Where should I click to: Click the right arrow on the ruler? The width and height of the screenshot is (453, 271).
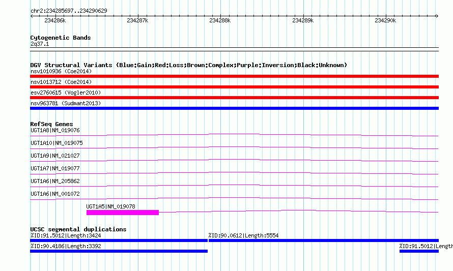(x=437, y=16)
